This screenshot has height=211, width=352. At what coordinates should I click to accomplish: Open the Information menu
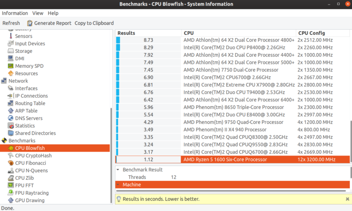click(x=15, y=13)
